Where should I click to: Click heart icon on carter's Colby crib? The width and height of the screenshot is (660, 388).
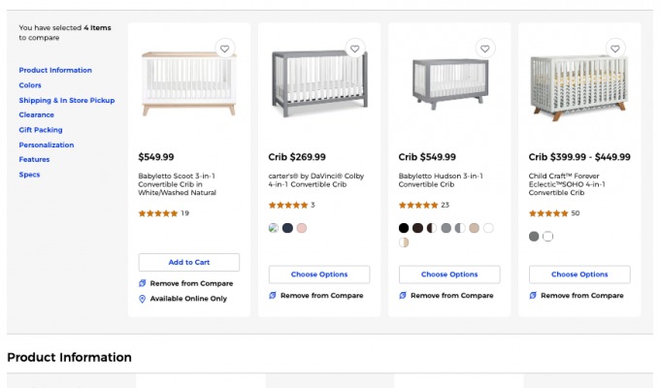click(x=354, y=48)
